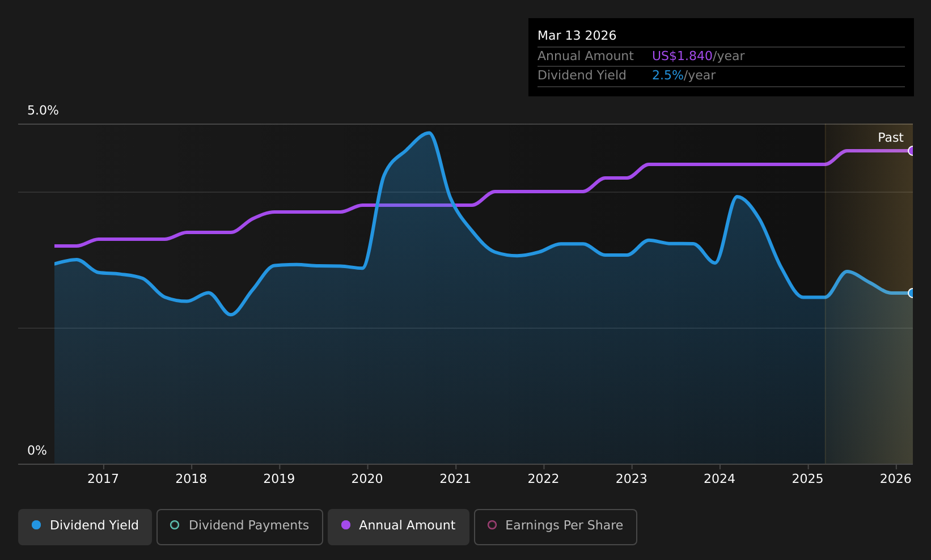Image resolution: width=931 pixels, height=560 pixels.
Task: Select the 2023 axis label
Action: point(632,479)
